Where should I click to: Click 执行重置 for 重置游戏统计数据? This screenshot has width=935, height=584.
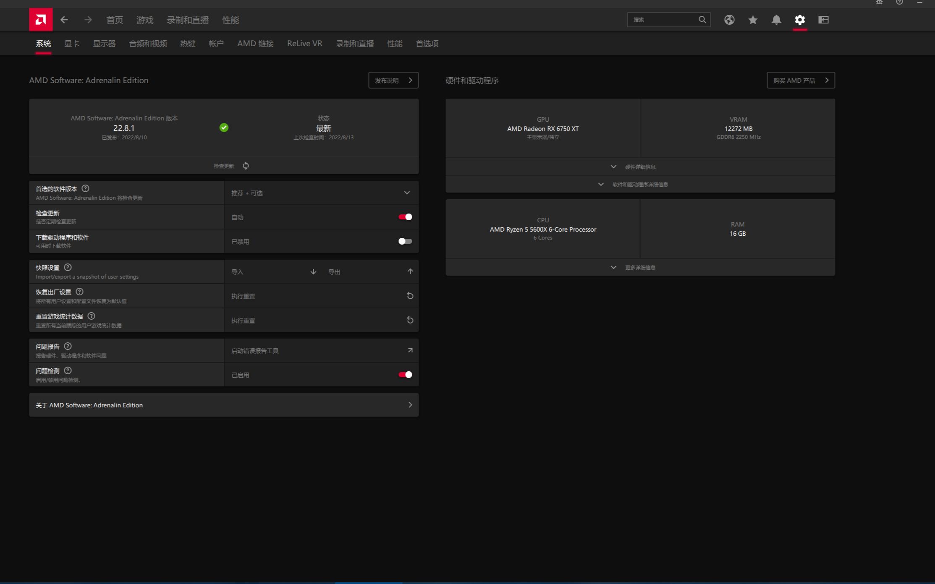point(322,321)
